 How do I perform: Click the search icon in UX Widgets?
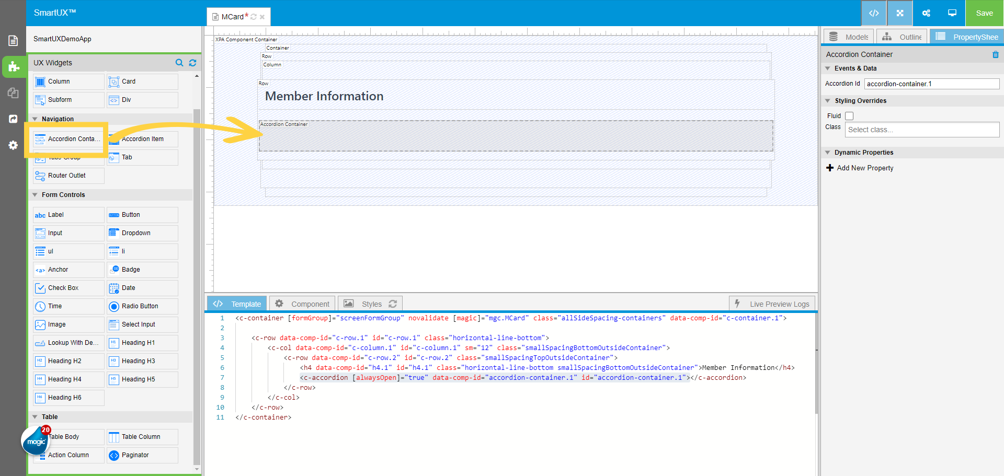tap(179, 63)
